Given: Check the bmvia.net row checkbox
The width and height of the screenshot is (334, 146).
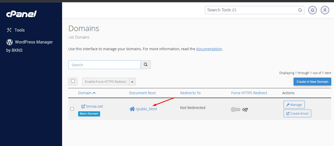Looking at the screenshot, I should coord(72,109).
